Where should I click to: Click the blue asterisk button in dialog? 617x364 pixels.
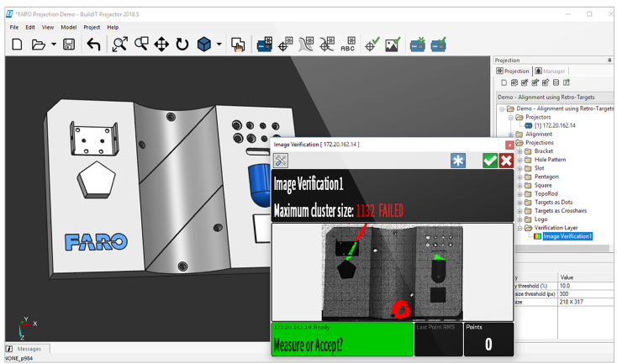tap(457, 160)
